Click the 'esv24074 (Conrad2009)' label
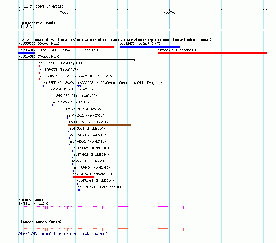 tap(93, 174)
